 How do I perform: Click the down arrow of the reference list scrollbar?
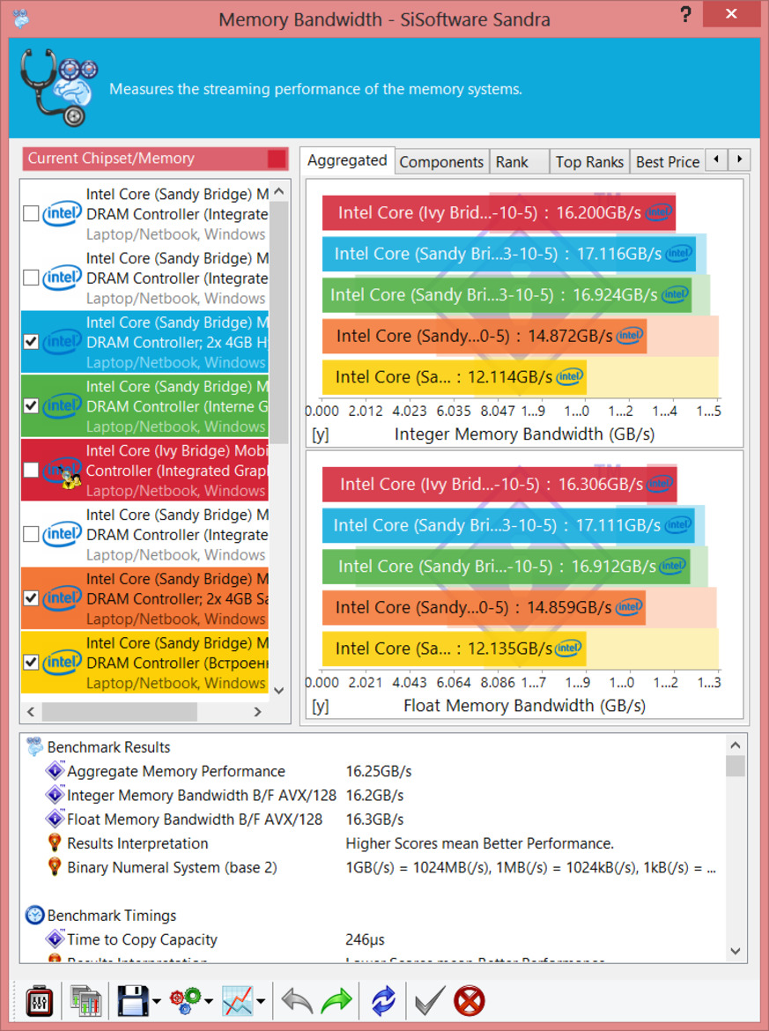[x=278, y=690]
